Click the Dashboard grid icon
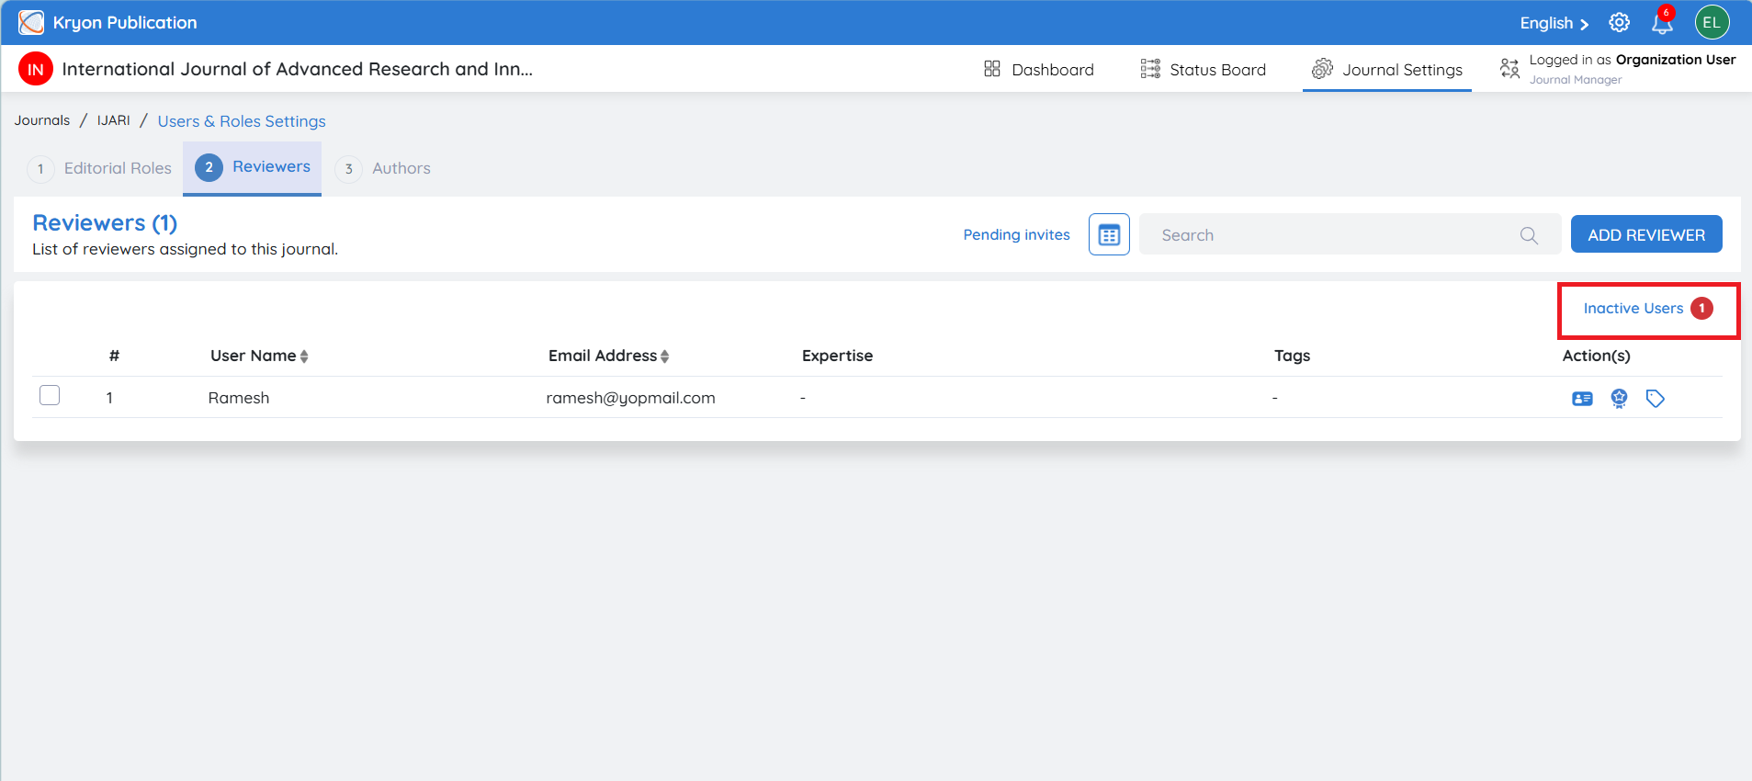The image size is (1752, 781). 992,69
